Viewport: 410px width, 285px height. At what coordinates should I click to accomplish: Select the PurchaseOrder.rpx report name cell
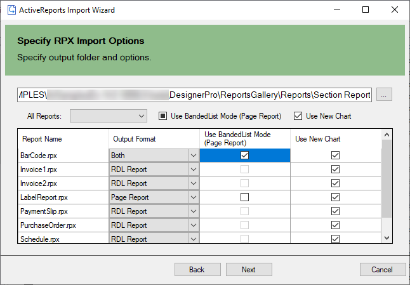(x=63, y=225)
